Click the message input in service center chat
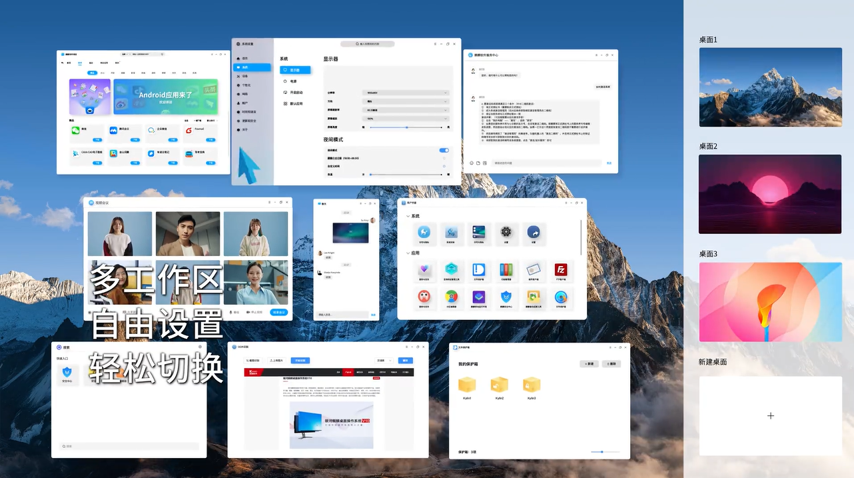Screen dimensions: 854x478 [x=547, y=163]
